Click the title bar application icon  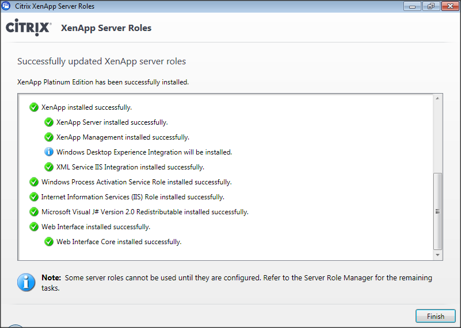(x=6, y=6)
